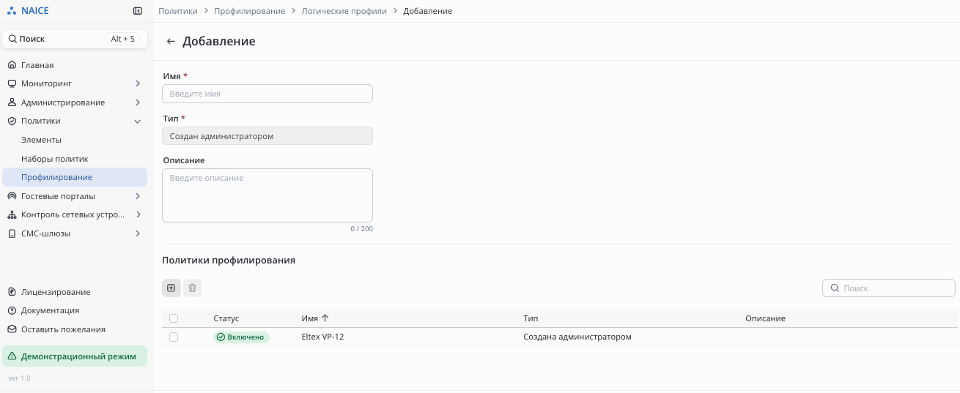The width and height of the screenshot is (960, 393).
Task: Open Главная via the home icon
Action: (12, 65)
